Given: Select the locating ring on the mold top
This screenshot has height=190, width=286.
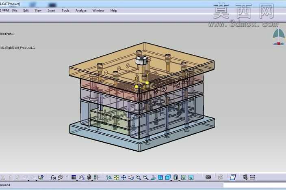Looking at the screenshot, I should [142, 60].
